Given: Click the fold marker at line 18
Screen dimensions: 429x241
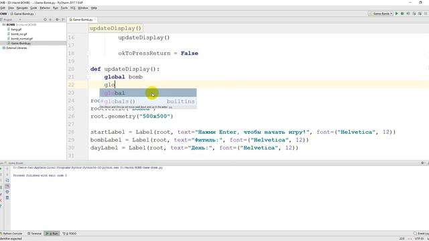Looking at the screenshot, I should (88, 54).
